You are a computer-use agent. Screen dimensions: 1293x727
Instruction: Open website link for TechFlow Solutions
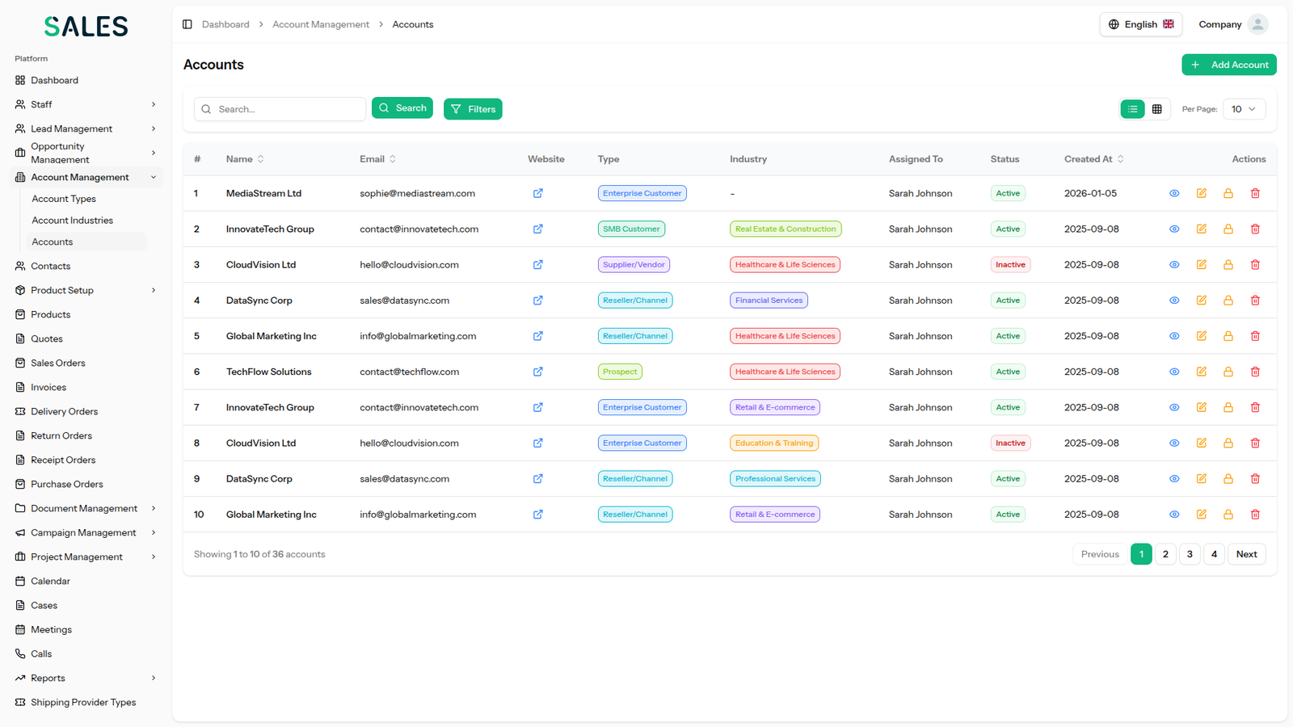tap(537, 372)
